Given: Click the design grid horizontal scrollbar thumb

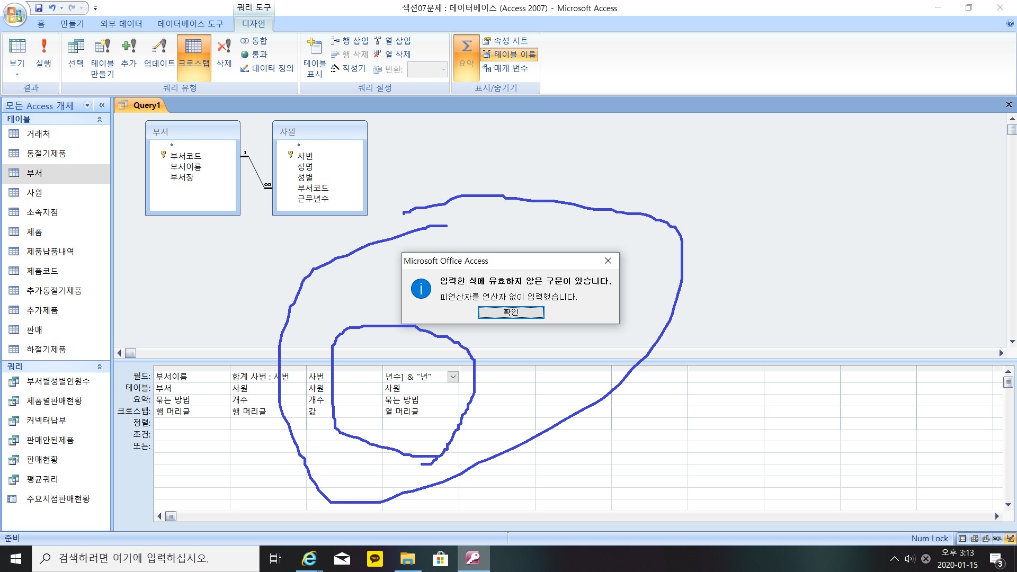Looking at the screenshot, I should pos(171,516).
